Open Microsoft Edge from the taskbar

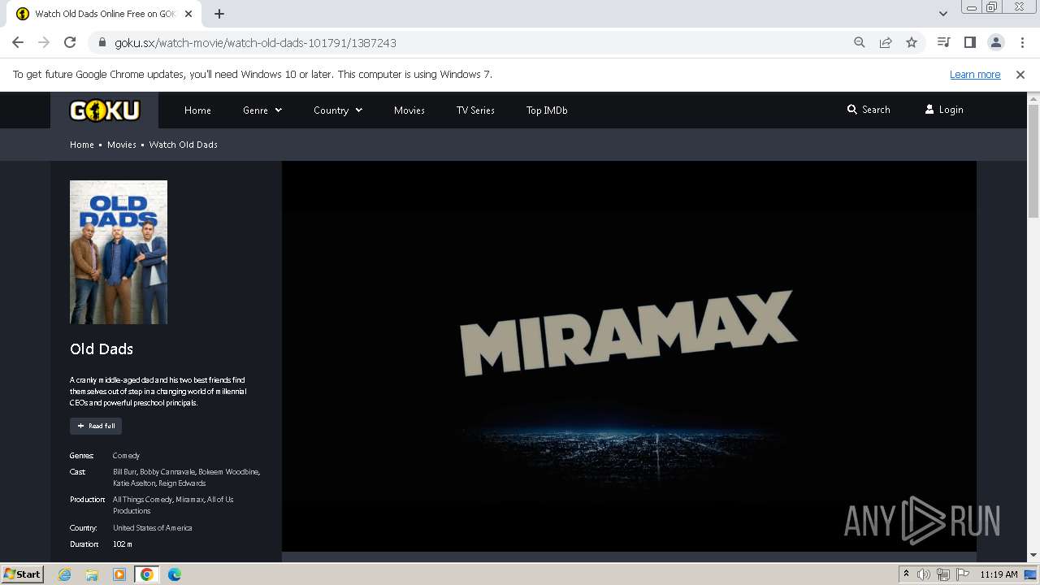pos(175,574)
